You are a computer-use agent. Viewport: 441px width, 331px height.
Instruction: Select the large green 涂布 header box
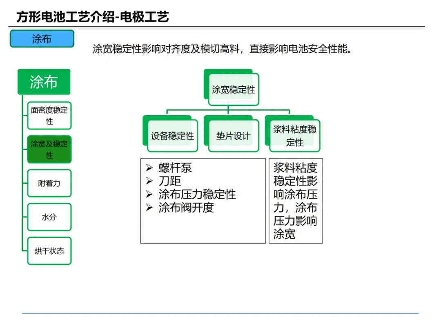[44, 82]
